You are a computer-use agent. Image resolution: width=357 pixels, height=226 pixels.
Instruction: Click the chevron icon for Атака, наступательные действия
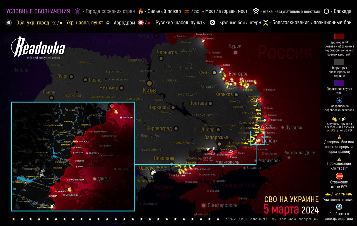[256, 11]
